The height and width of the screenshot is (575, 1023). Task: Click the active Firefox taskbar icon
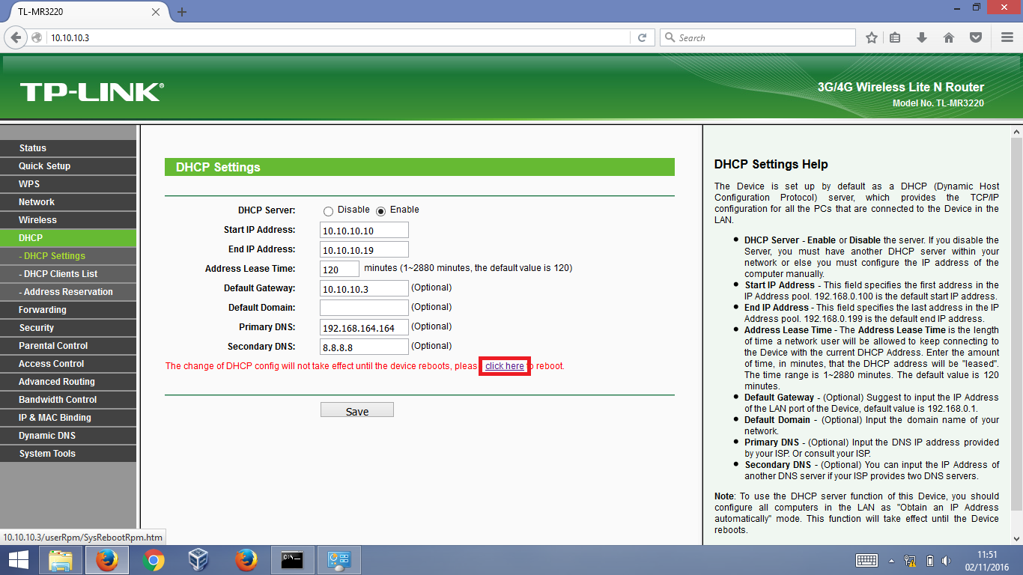pos(106,560)
